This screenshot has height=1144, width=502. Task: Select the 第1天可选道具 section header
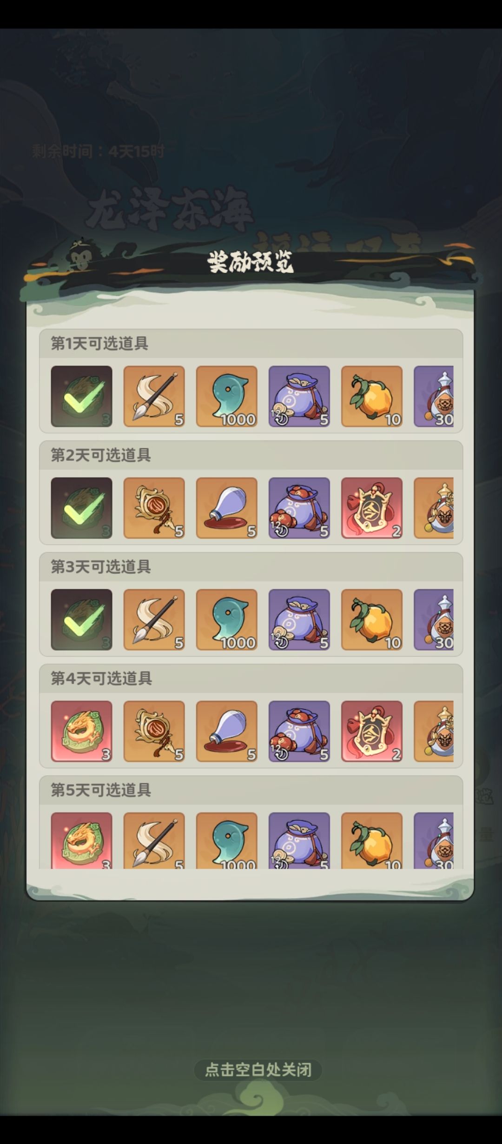(x=99, y=343)
